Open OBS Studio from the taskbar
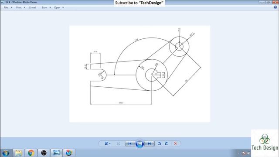The image size is (279, 157). tap(44, 153)
